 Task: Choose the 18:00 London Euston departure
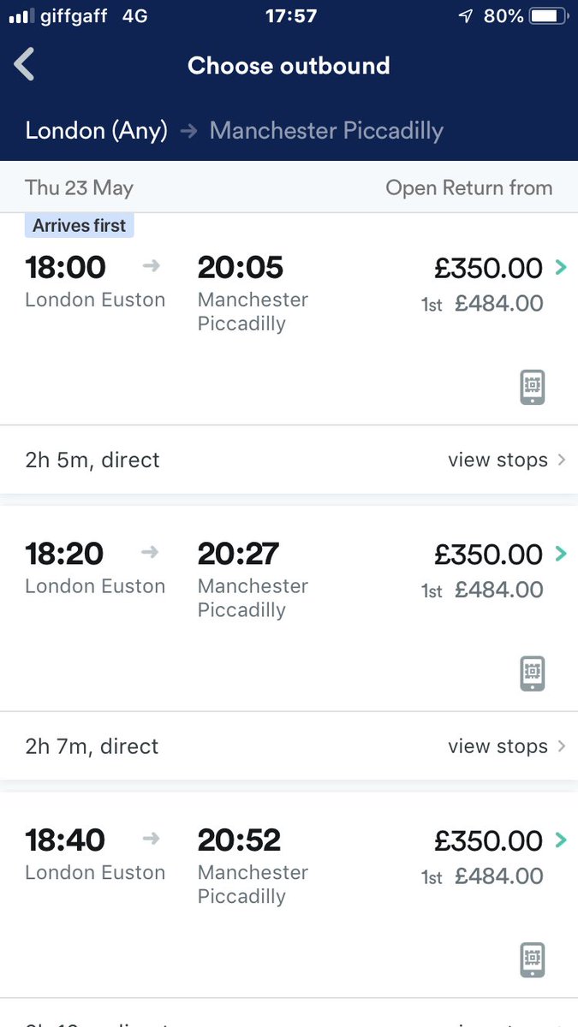point(66,268)
